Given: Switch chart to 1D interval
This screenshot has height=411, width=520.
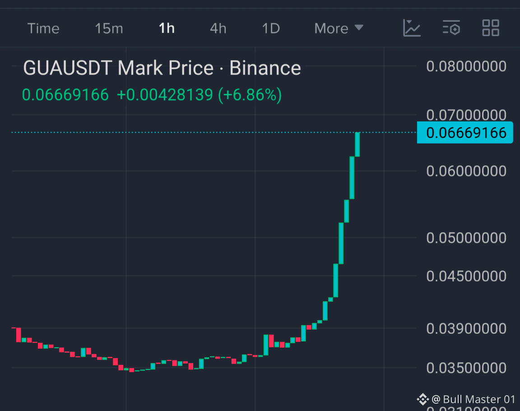Looking at the screenshot, I should pyautogui.click(x=271, y=28).
